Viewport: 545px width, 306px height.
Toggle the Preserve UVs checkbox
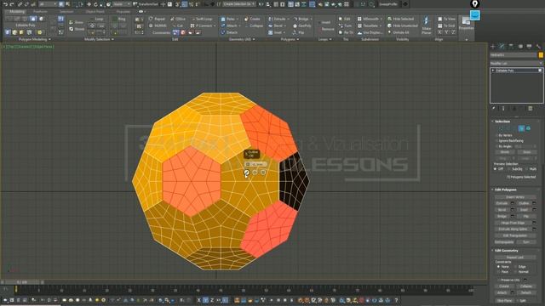499,280
